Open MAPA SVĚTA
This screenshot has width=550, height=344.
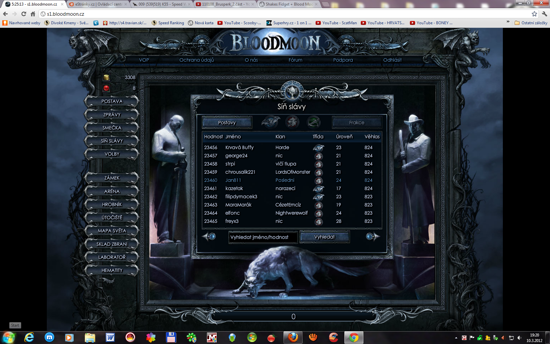112,231
